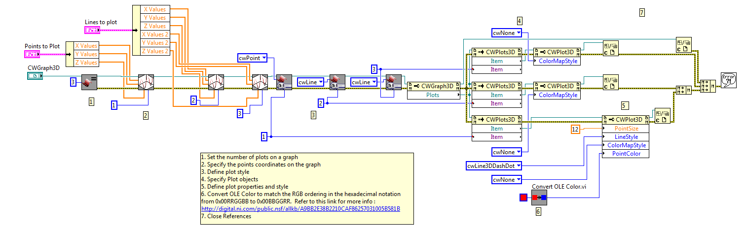This screenshot has height=231, width=746.
Task: Click the orange numeric constant 12
Action: tap(575, 129)
